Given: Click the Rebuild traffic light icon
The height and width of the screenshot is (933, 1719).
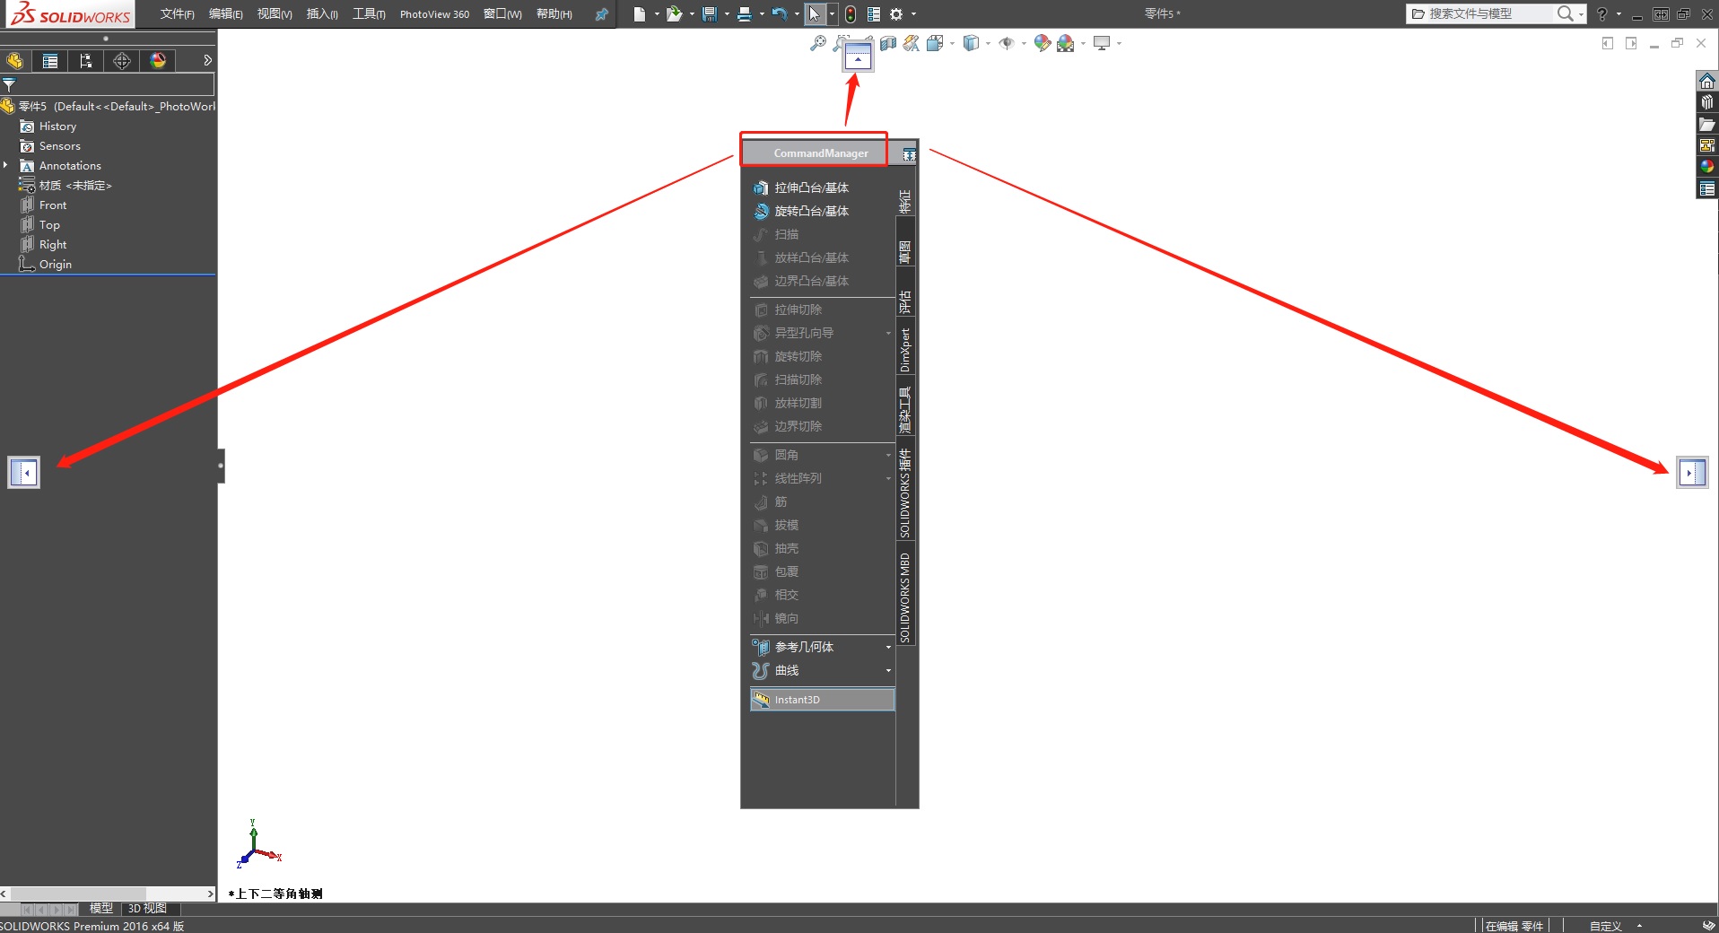Looking at the screenshot, I should click(851, 14).
